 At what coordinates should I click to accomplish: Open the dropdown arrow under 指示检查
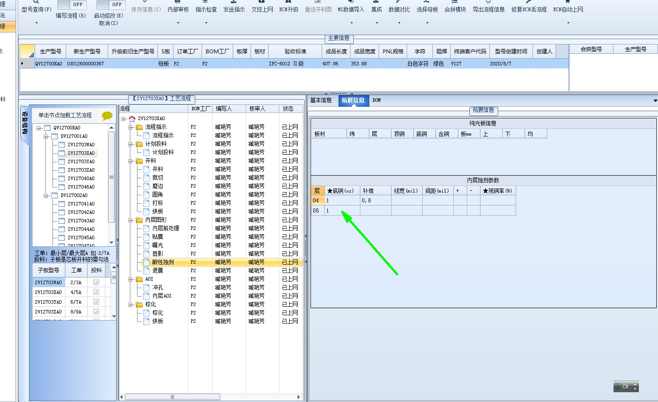coord(206,23)
